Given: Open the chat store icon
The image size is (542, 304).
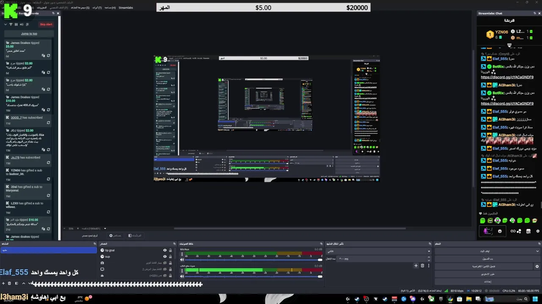Looking at the screenshot, I should point(528,231).
